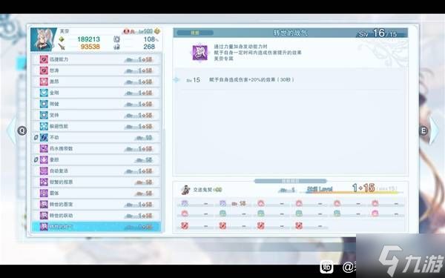Click the purple skill emblem in detail panel
Viewport: 445px width, 278px height.
(200, 53)
